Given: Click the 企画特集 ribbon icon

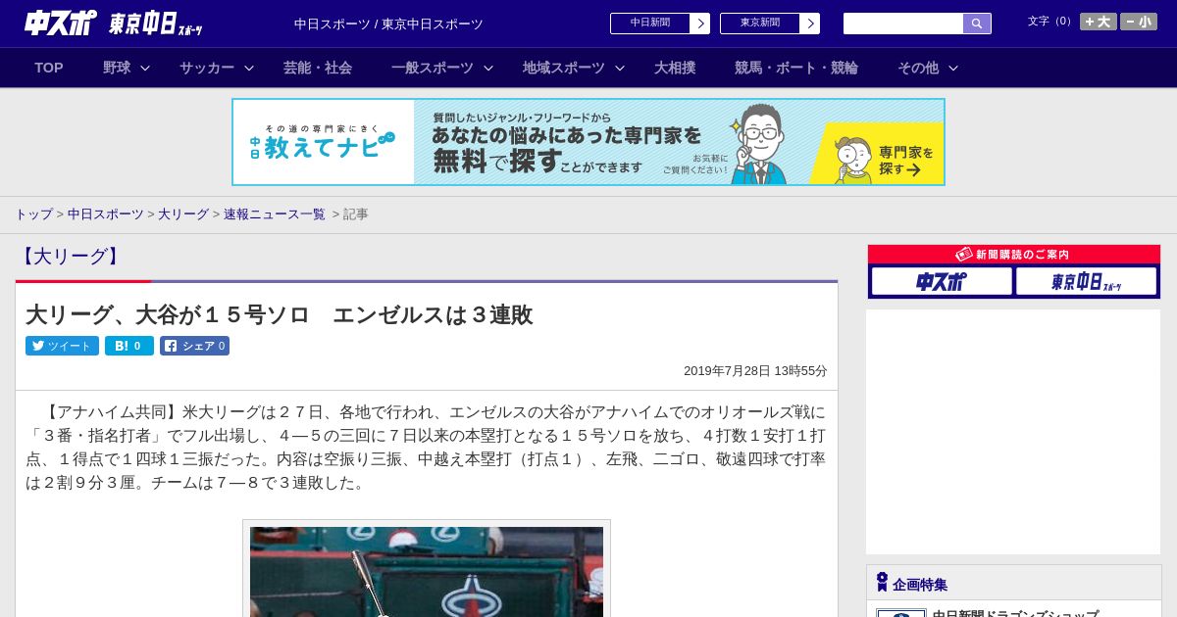Looking at the screenshot, I should click(x=882, y=582).
